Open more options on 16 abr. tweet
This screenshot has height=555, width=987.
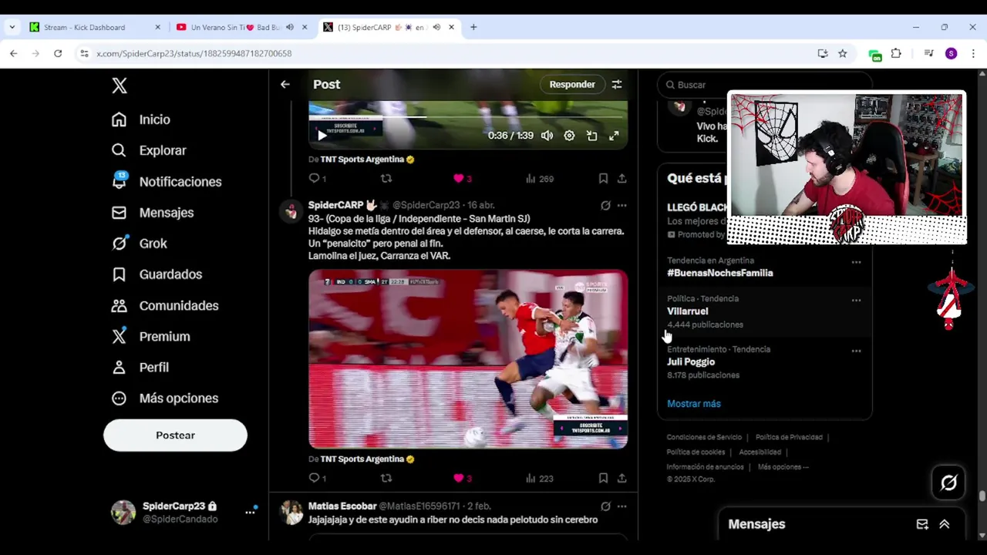[622, 205]
